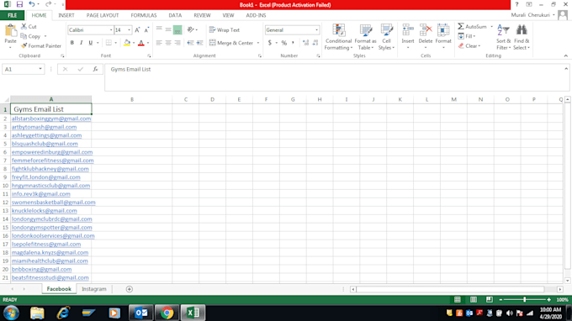Switch to Instagram sheet tab

click(93, 289)
